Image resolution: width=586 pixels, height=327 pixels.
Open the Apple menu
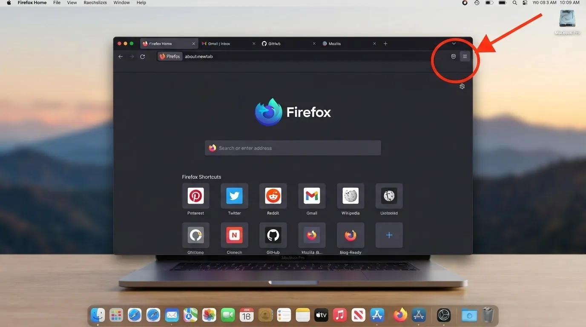[9, 3]
